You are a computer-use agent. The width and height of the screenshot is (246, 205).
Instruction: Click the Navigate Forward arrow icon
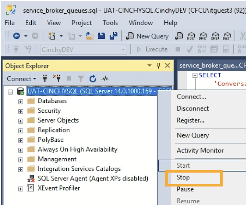35,36
